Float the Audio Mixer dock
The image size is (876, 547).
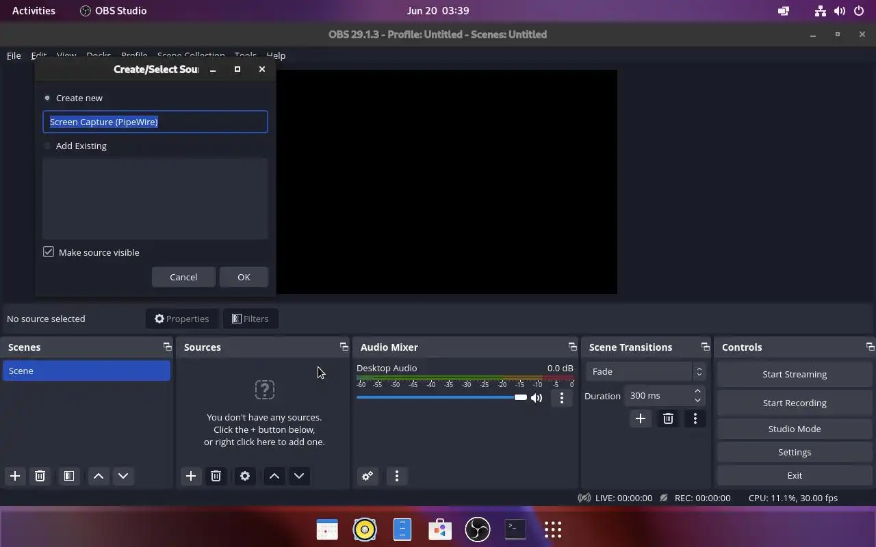573,347
